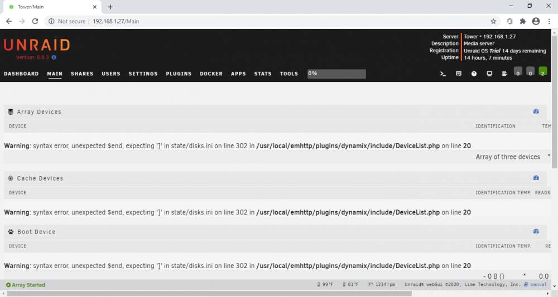
Task: Click the Boot Device paw icon
Action: coord(11,232)
